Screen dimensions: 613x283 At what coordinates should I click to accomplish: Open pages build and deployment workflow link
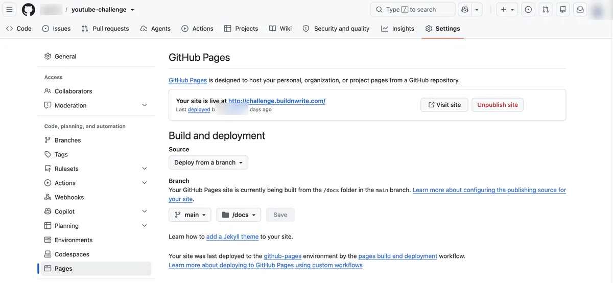coord(398,256)
